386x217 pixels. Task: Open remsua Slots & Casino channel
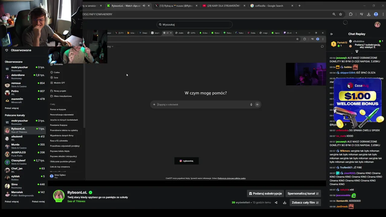(x=25, y=85)
